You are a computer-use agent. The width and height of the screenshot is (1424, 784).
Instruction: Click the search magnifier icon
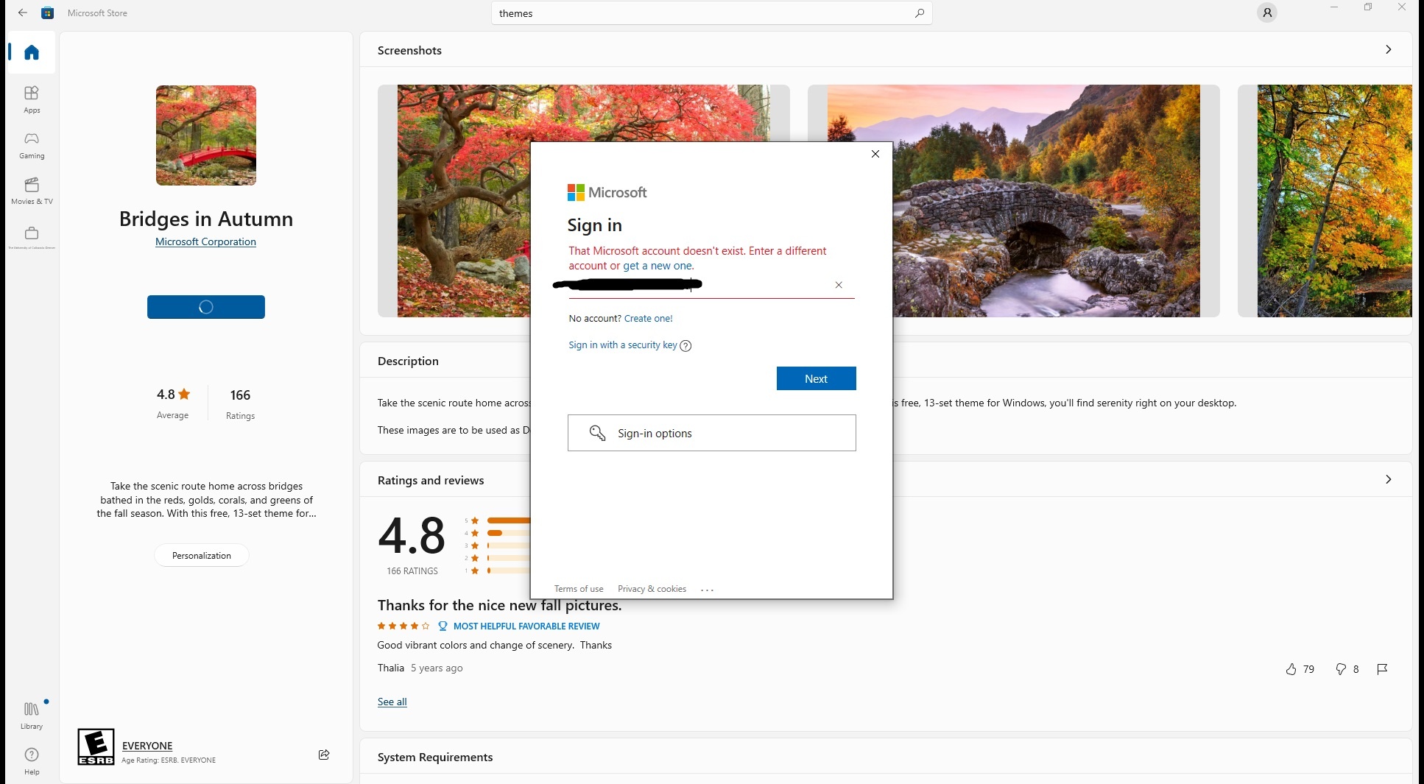tap(919, 13)
